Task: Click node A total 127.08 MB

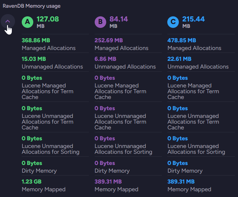Action: 48,22
